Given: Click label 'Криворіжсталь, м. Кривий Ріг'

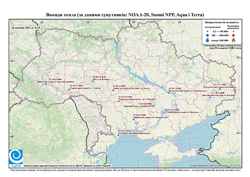Looking at the screenshot, I should click(x=137, y=106).
